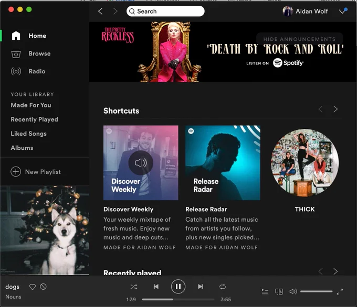This screenshot has width=357, height=307.
Task: Open the Release Radar cover art
Action: 223,163
